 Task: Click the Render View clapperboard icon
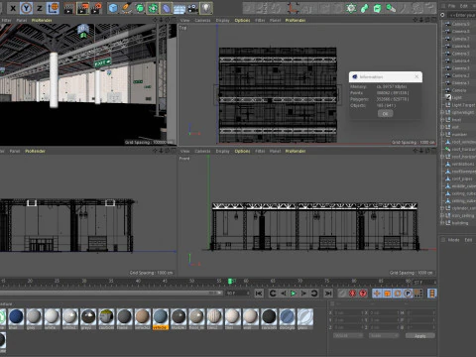tap(68, 8)
